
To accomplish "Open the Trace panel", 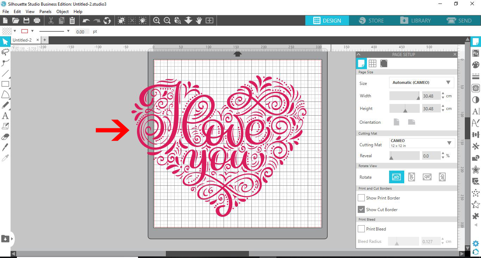I will coord(476,88).
